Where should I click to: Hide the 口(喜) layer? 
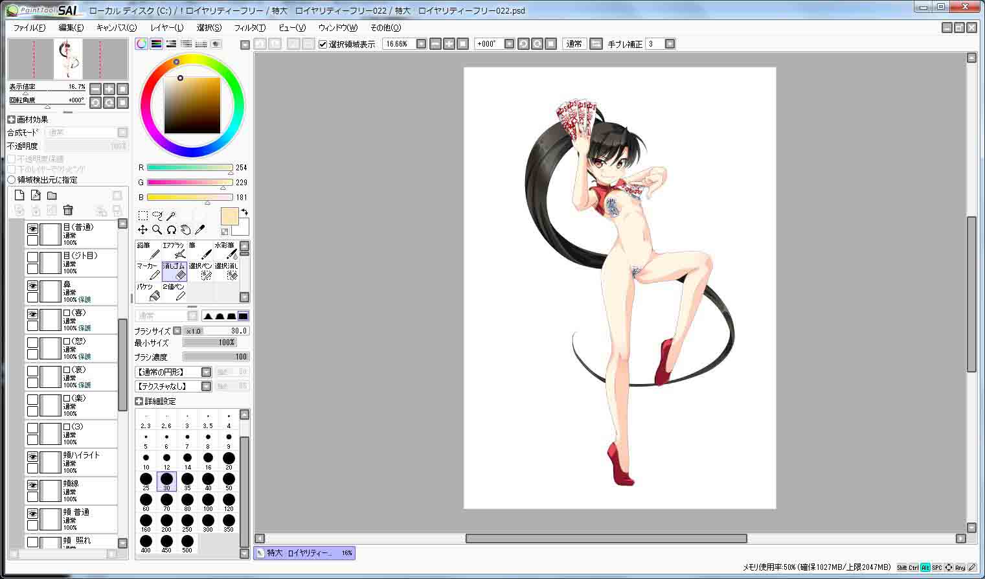pyautogui.click(x=32, y=314)
